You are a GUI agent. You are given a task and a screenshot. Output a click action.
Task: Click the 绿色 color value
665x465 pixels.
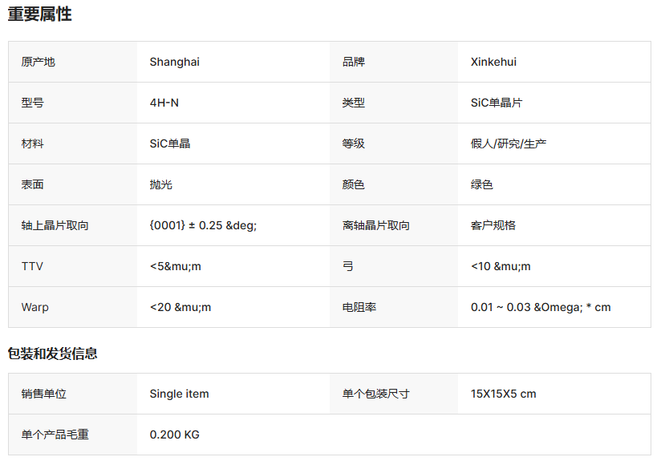[x=481, y=184]
